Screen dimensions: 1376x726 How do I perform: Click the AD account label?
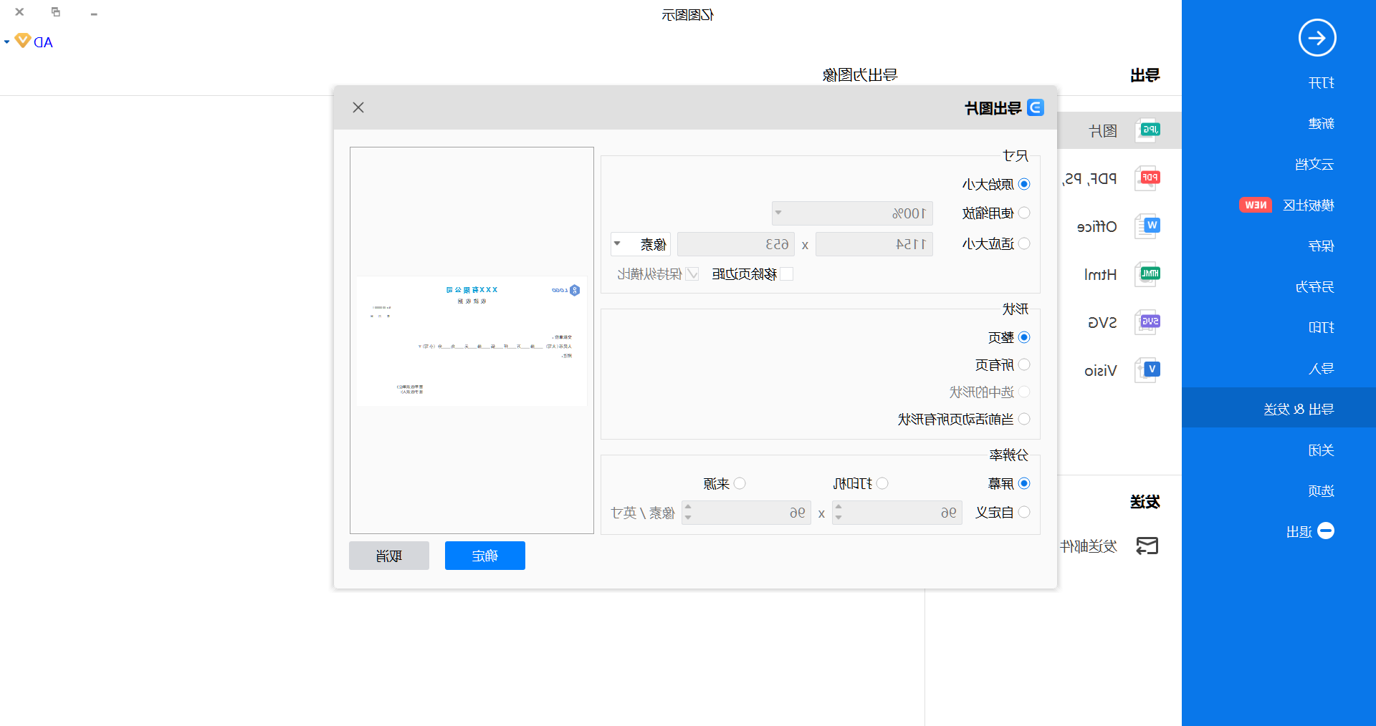[44, 42]
